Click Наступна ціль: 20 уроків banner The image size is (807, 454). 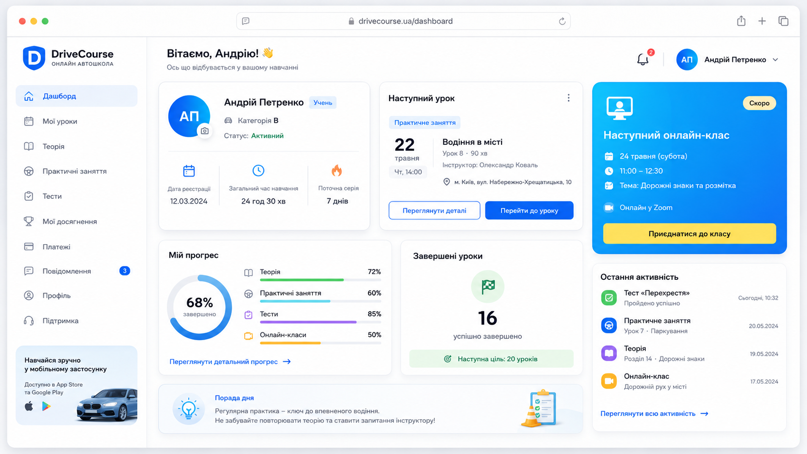[x=491, y=359]
